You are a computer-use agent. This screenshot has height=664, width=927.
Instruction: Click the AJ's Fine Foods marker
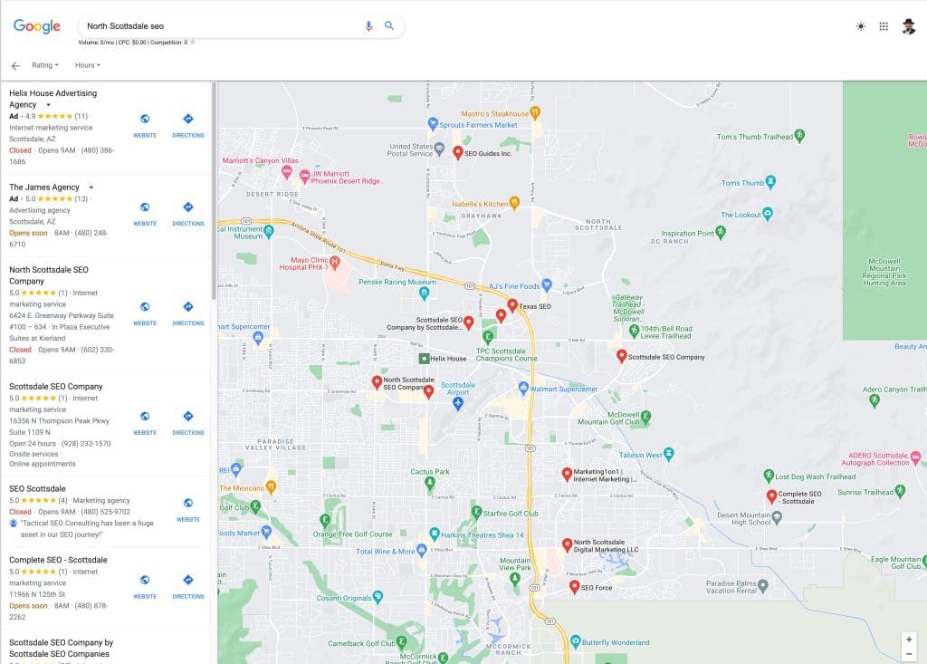(x=547, y=285)
